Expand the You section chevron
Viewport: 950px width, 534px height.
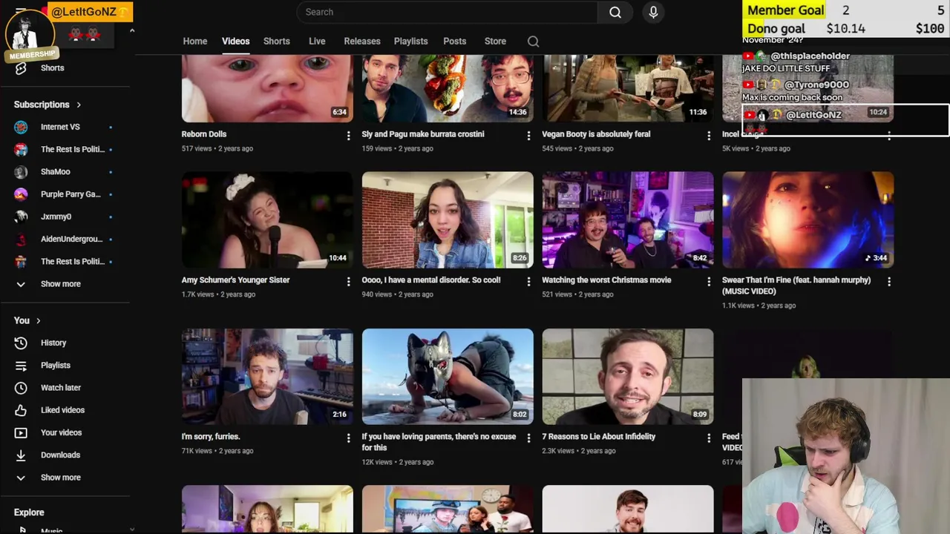point(39,320)
